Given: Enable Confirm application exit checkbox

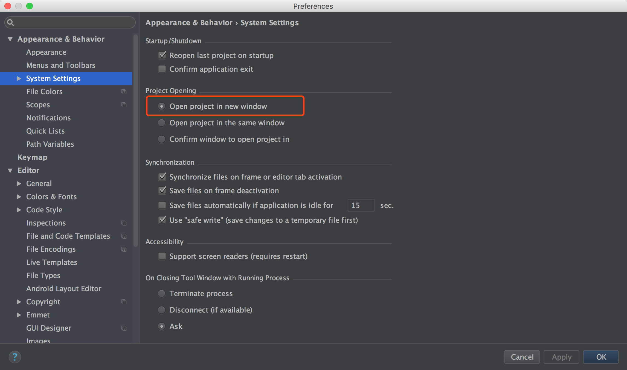Looking at the screenshot, I should (162, 69).
